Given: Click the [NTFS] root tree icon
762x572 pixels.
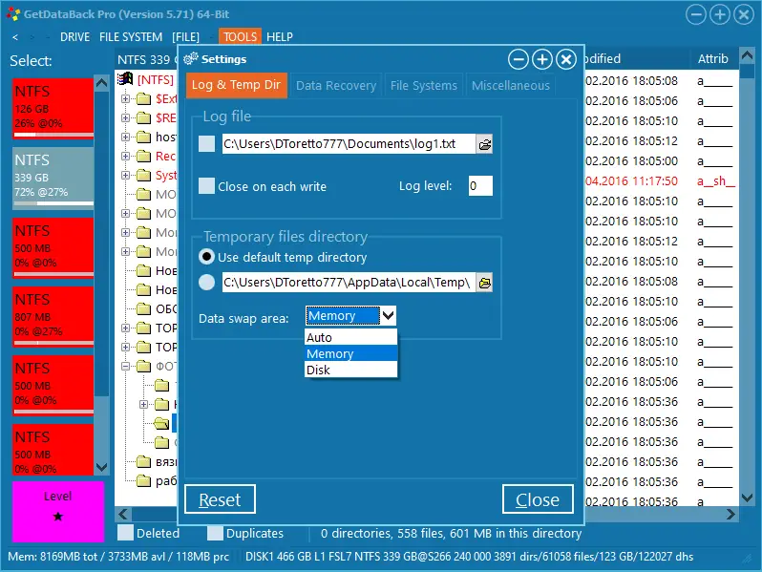Looking at the screenshot, I should click(x=125, y=78).
